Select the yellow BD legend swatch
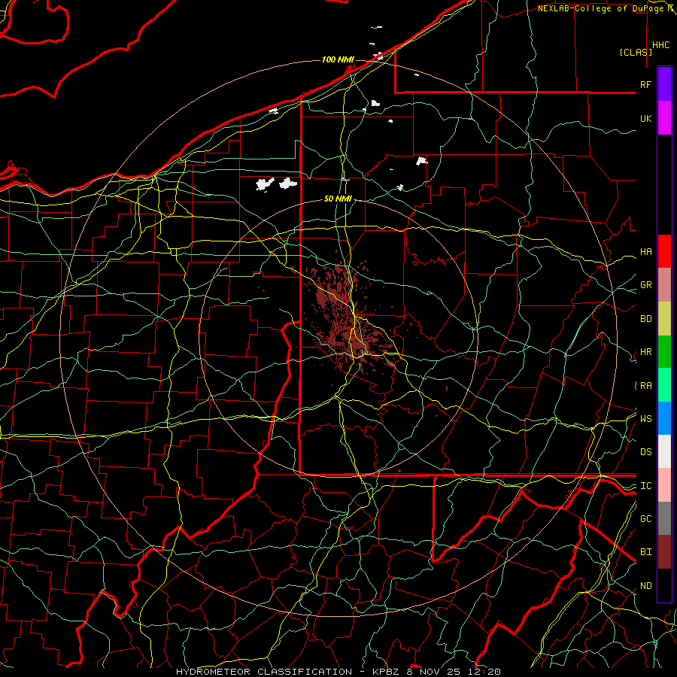 [x=664, y=319]
